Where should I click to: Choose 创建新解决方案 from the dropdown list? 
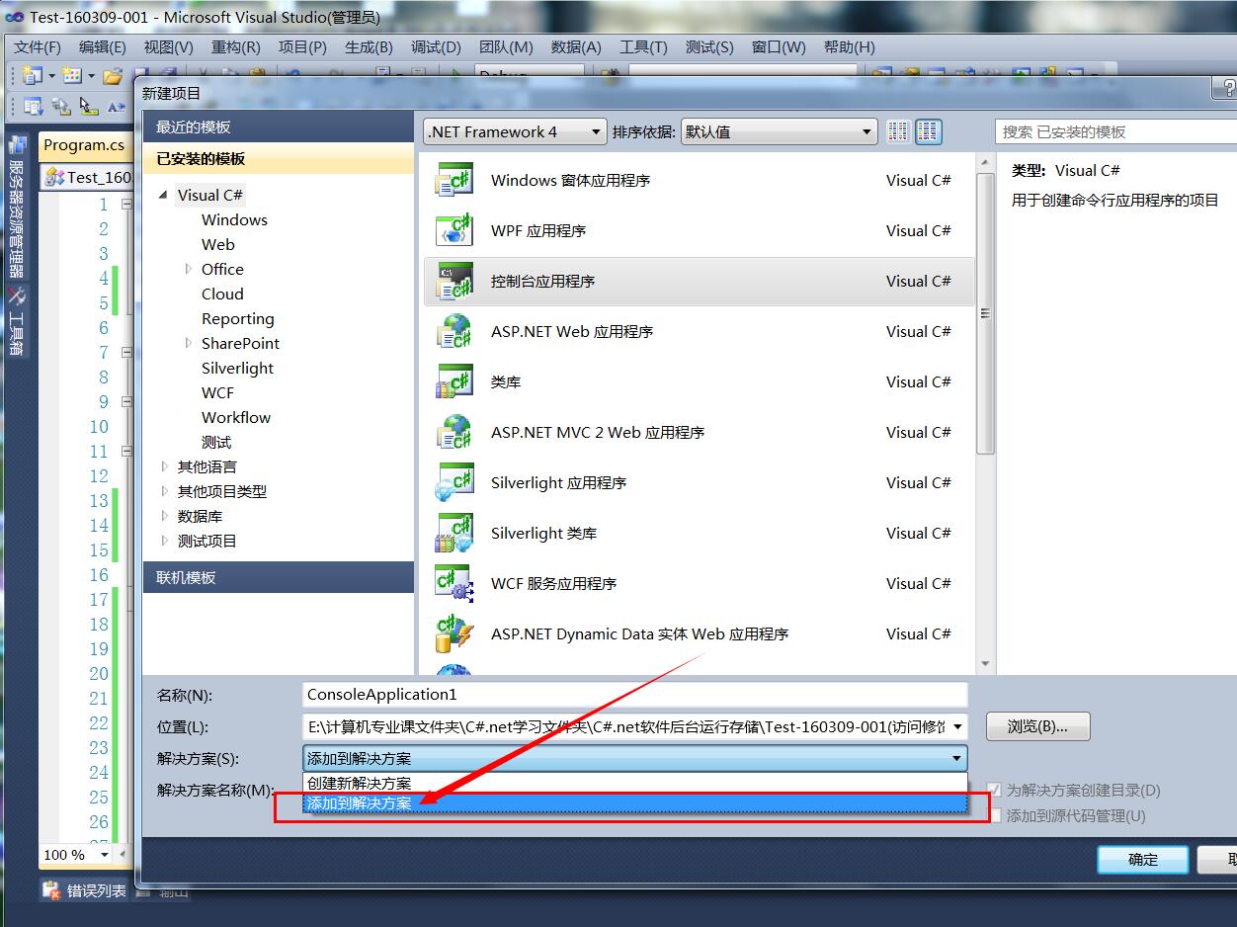click(x=635, y=783)
